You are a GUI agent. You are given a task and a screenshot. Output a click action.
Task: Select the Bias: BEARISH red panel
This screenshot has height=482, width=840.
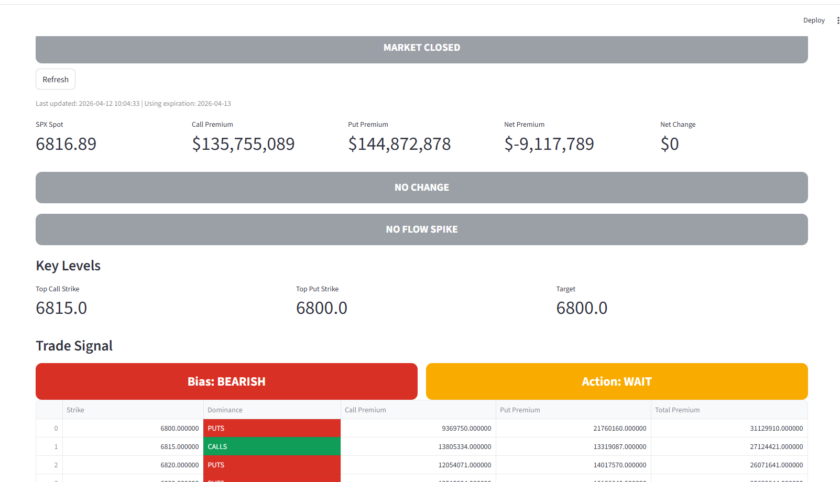coord(226,381)
